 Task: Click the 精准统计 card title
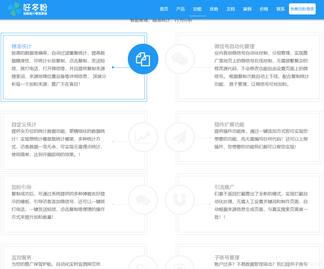(x=21, y=46)
